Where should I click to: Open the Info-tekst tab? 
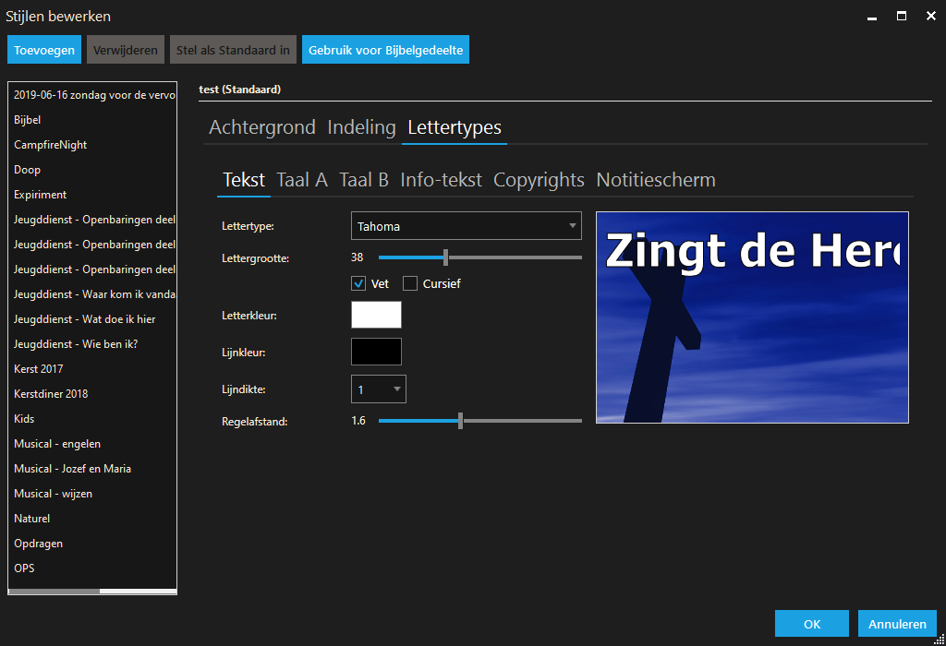[x=441, y=180]
